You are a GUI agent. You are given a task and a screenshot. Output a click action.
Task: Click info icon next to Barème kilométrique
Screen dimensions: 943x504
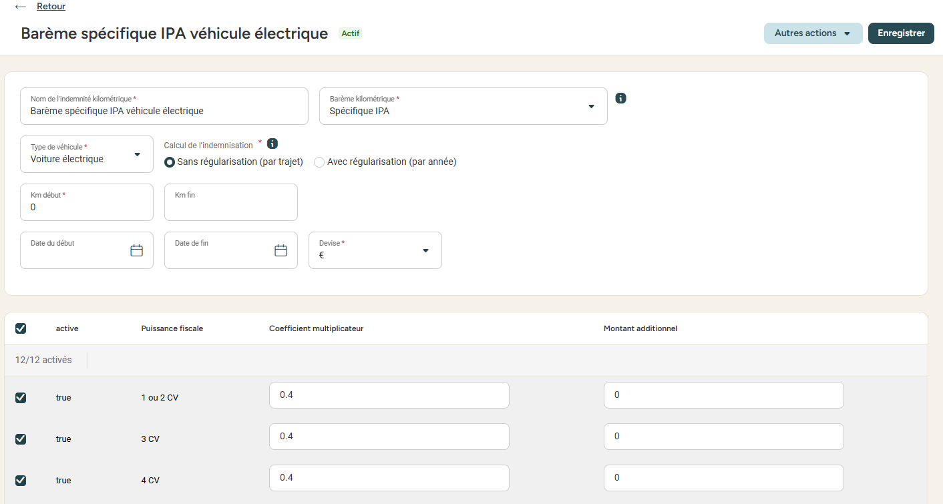coord(620,98)
